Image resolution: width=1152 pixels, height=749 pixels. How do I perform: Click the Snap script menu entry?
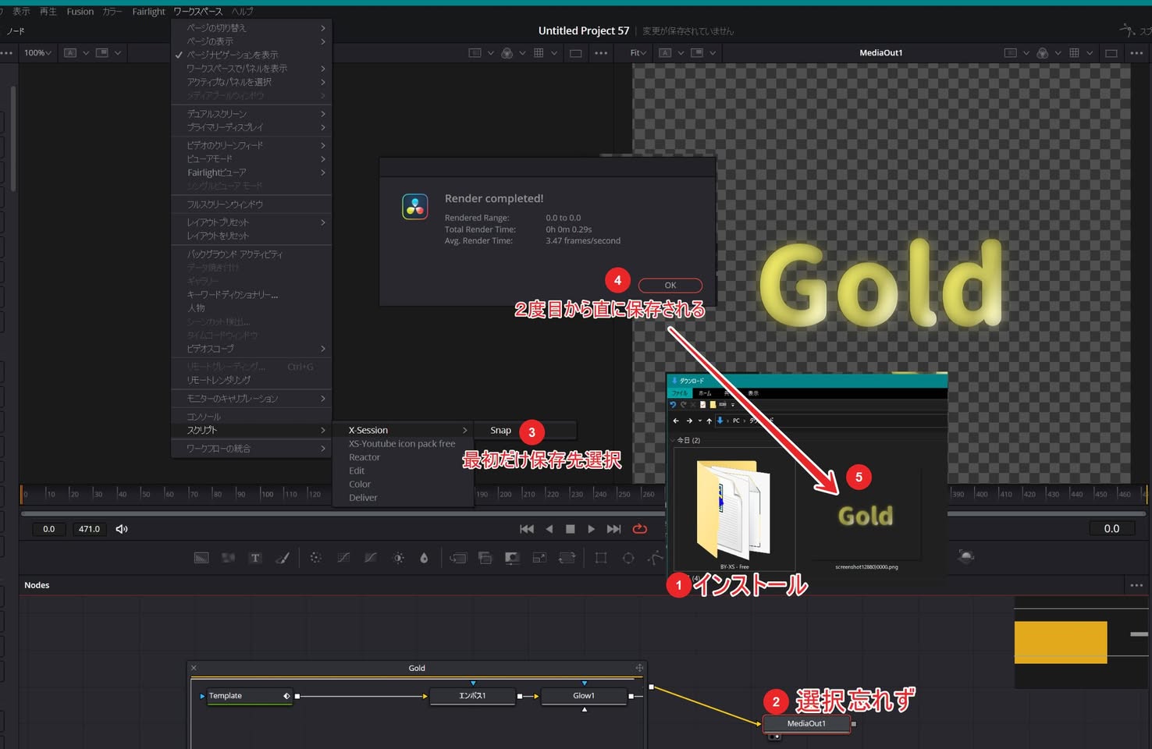click(500, 431)
